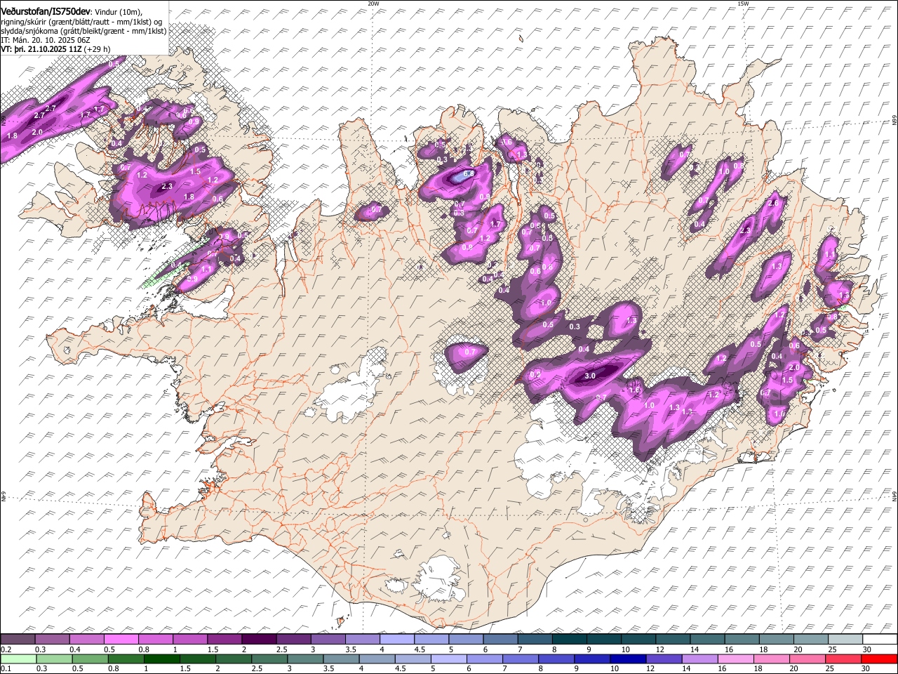Pick the light lavender top-row swatch labeled 4
898x674 pixels.
(x=397, y=639)
